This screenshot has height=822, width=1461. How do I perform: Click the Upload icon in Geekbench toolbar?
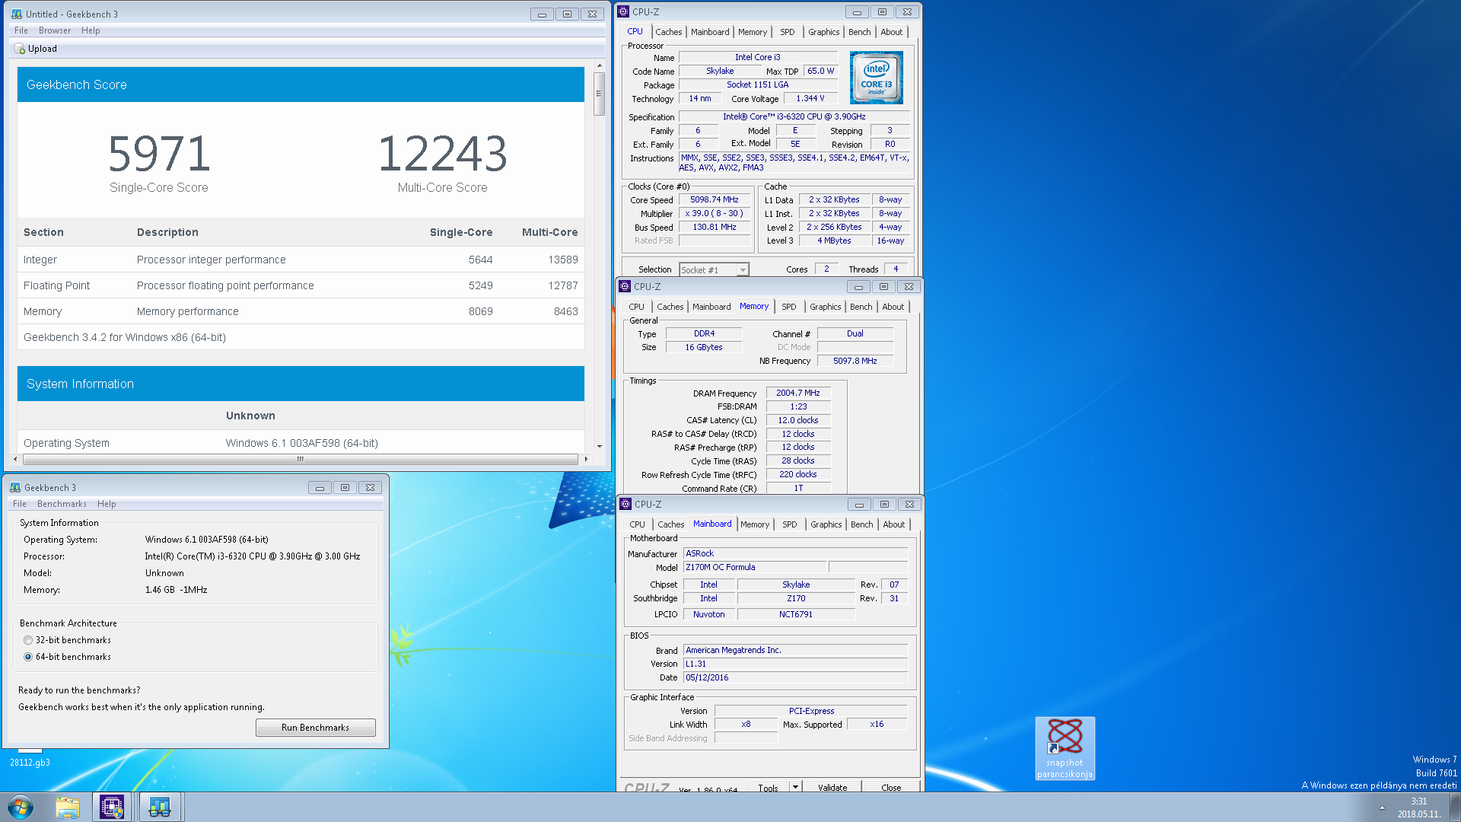21,49
